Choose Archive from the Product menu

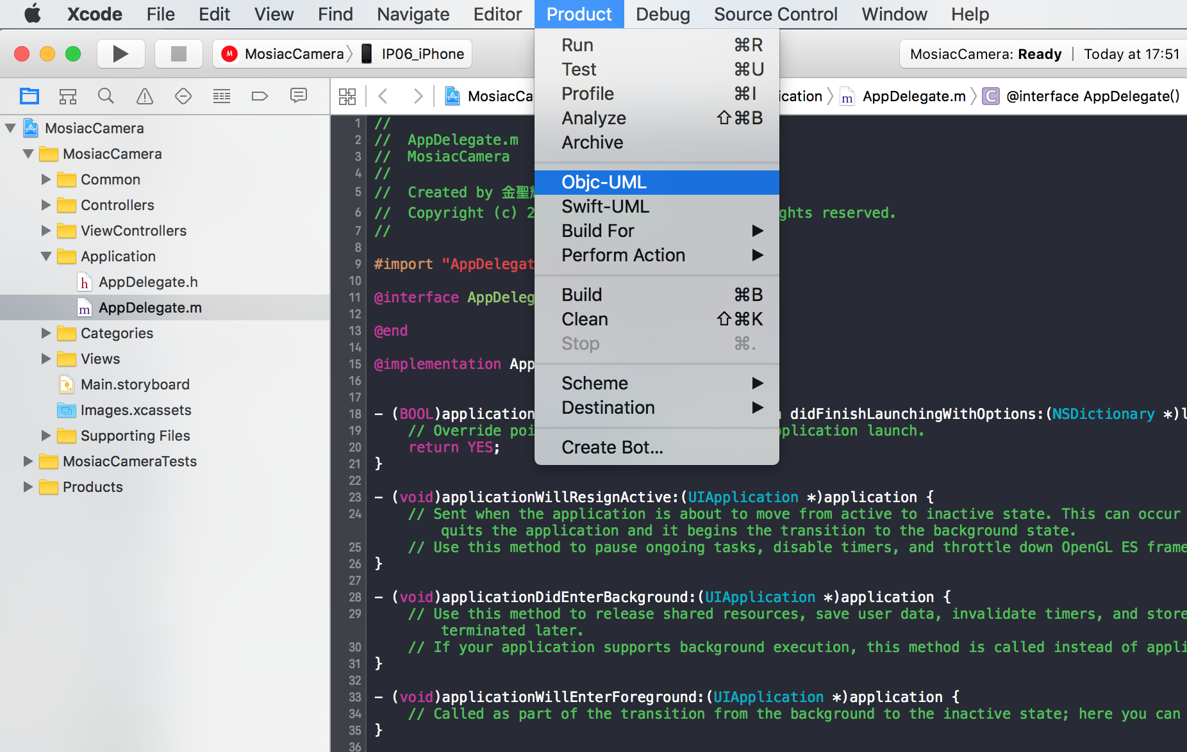tap(657, 142)
